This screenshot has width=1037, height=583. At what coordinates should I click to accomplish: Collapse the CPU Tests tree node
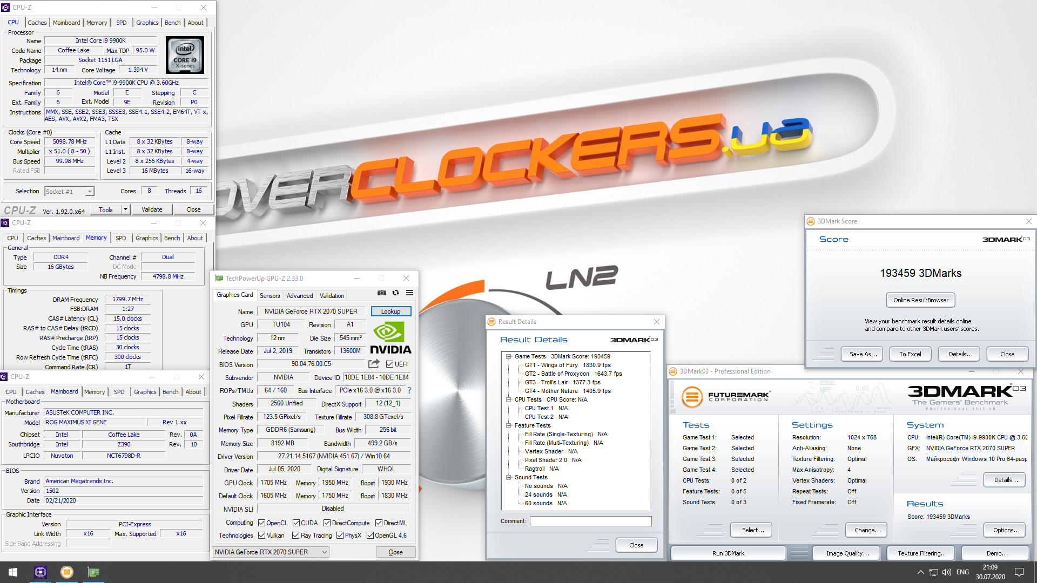(509, 399)
